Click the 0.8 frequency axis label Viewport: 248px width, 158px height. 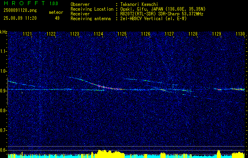pos(3,111)
